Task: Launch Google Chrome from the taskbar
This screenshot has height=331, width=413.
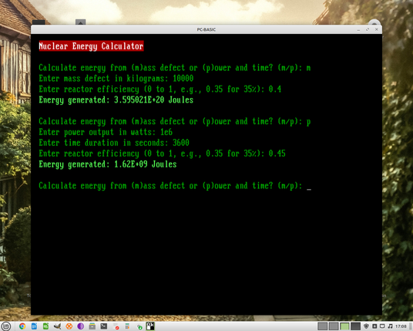Action: coord(22,326)
